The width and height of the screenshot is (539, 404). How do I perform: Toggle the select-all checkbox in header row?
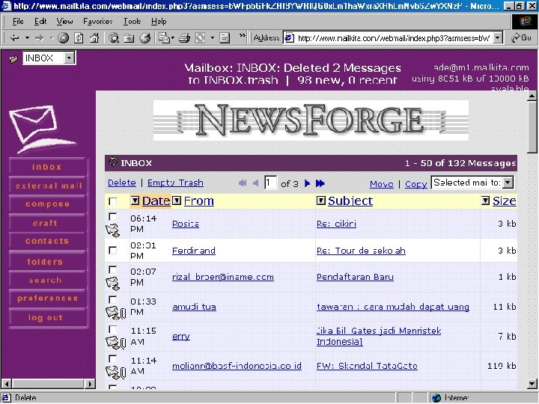coord(112,201)
